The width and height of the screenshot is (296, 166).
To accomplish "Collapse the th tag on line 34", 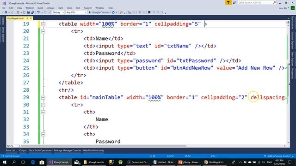I will [43, 134].
